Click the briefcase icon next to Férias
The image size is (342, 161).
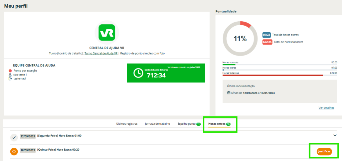point(228,93)
